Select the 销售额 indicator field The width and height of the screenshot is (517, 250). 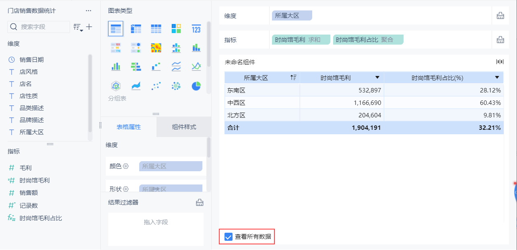(x=29, y=193)
